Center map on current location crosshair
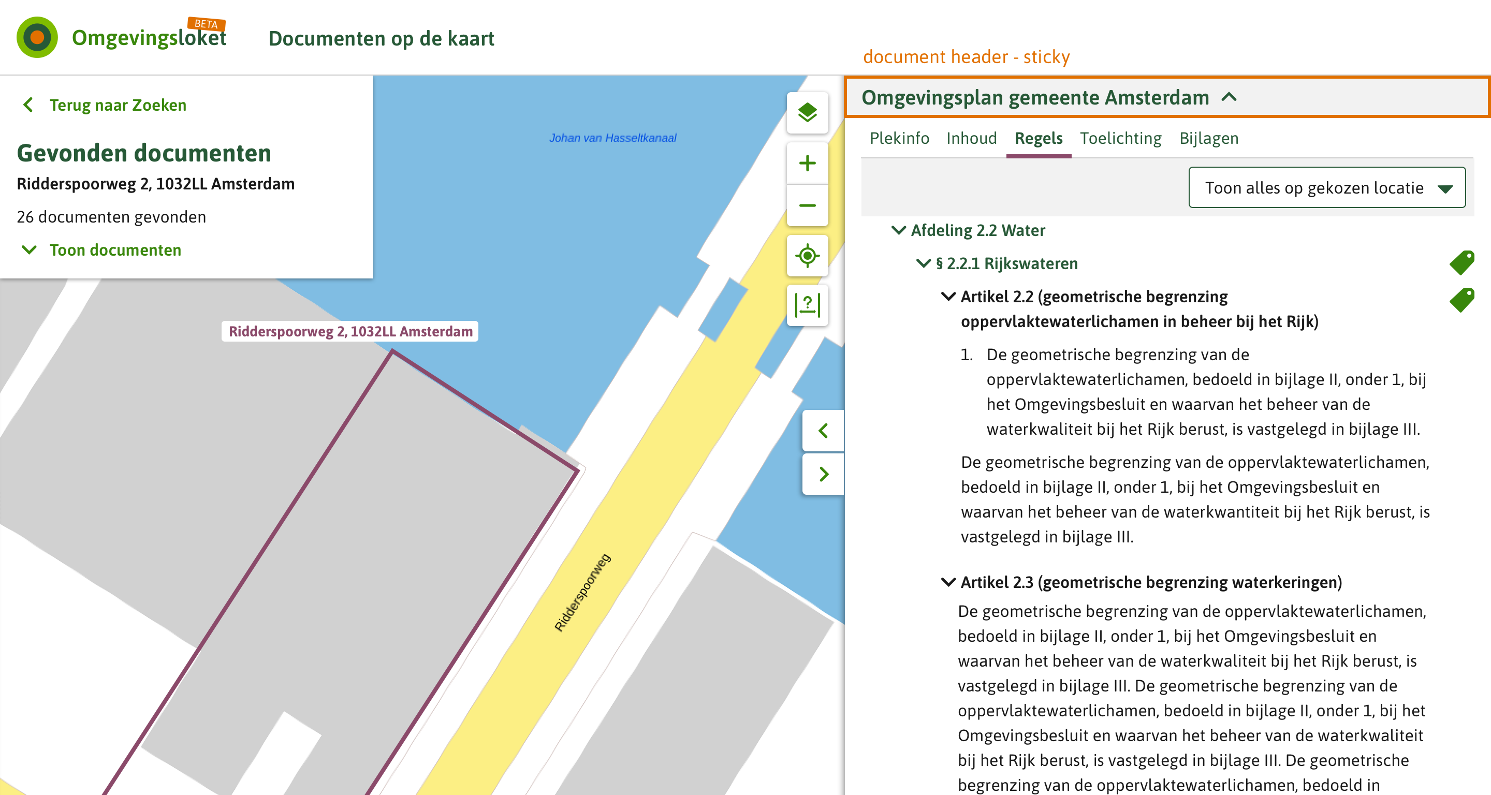 tap(807, 255)
